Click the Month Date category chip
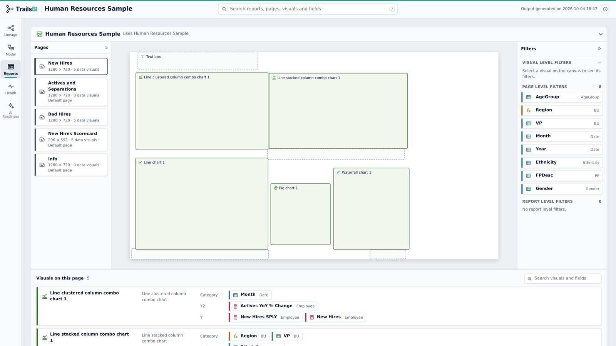Screen dimensions: 616x346 click(250, 295)
